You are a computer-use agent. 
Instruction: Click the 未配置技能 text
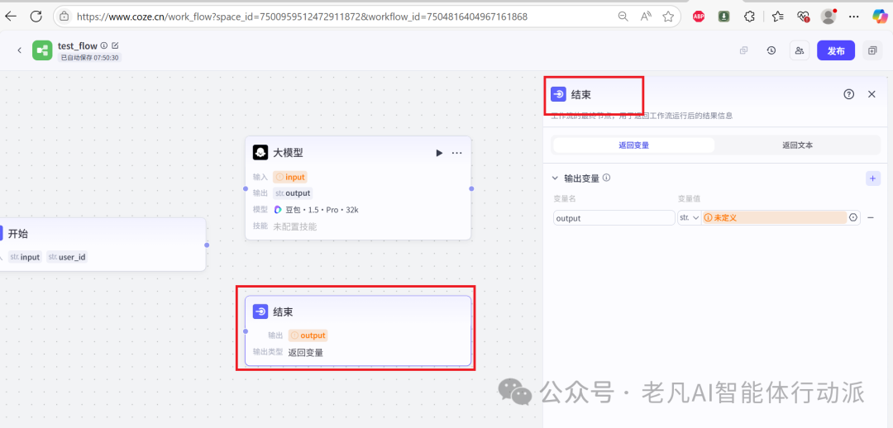(295, 226)
